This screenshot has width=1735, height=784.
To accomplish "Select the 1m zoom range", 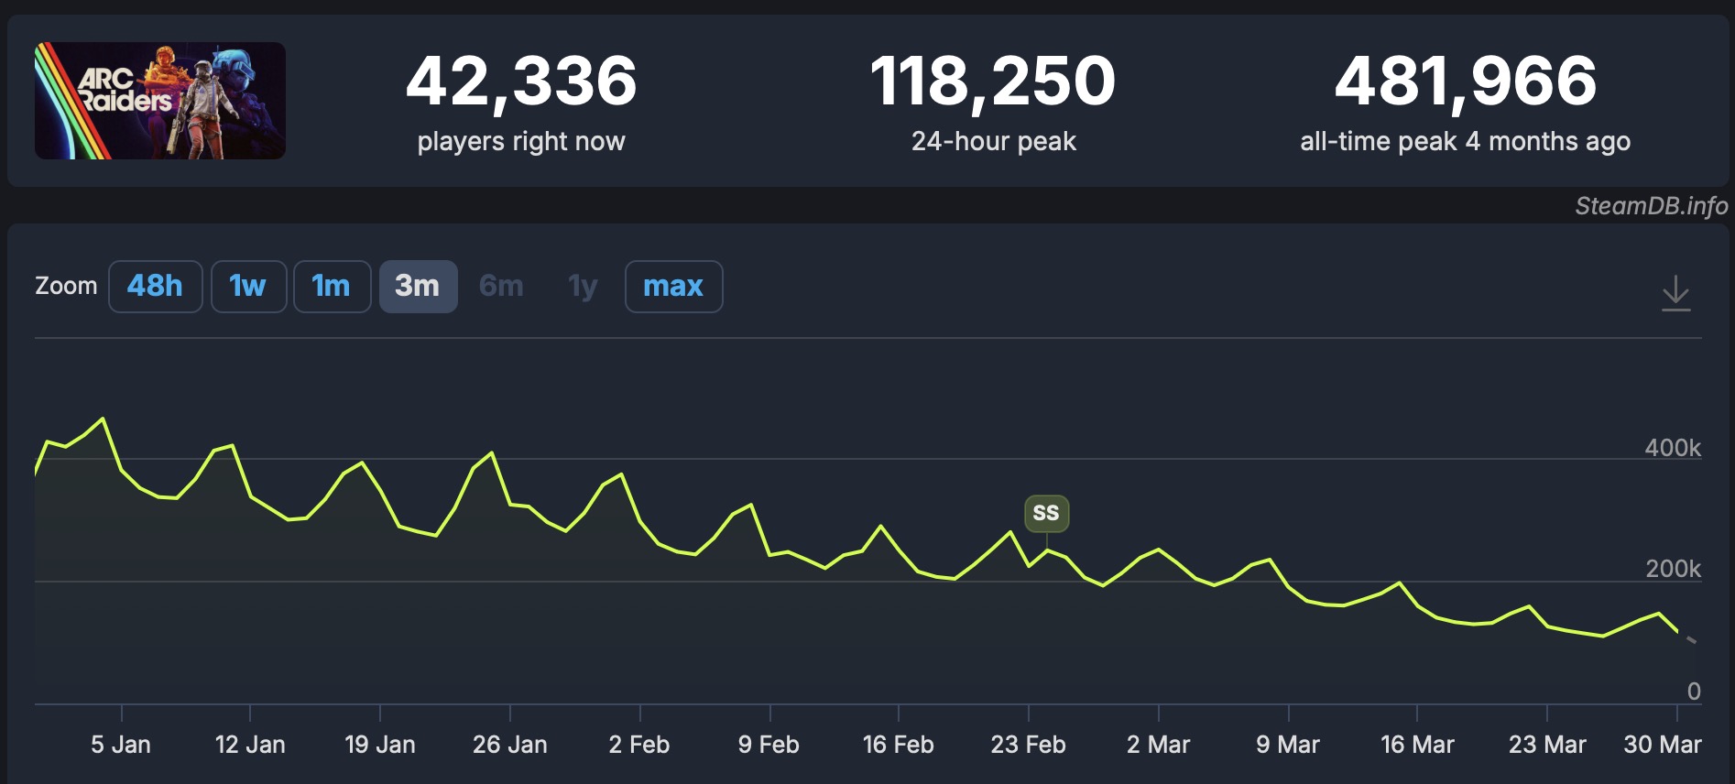I will [x=332, y=287].
